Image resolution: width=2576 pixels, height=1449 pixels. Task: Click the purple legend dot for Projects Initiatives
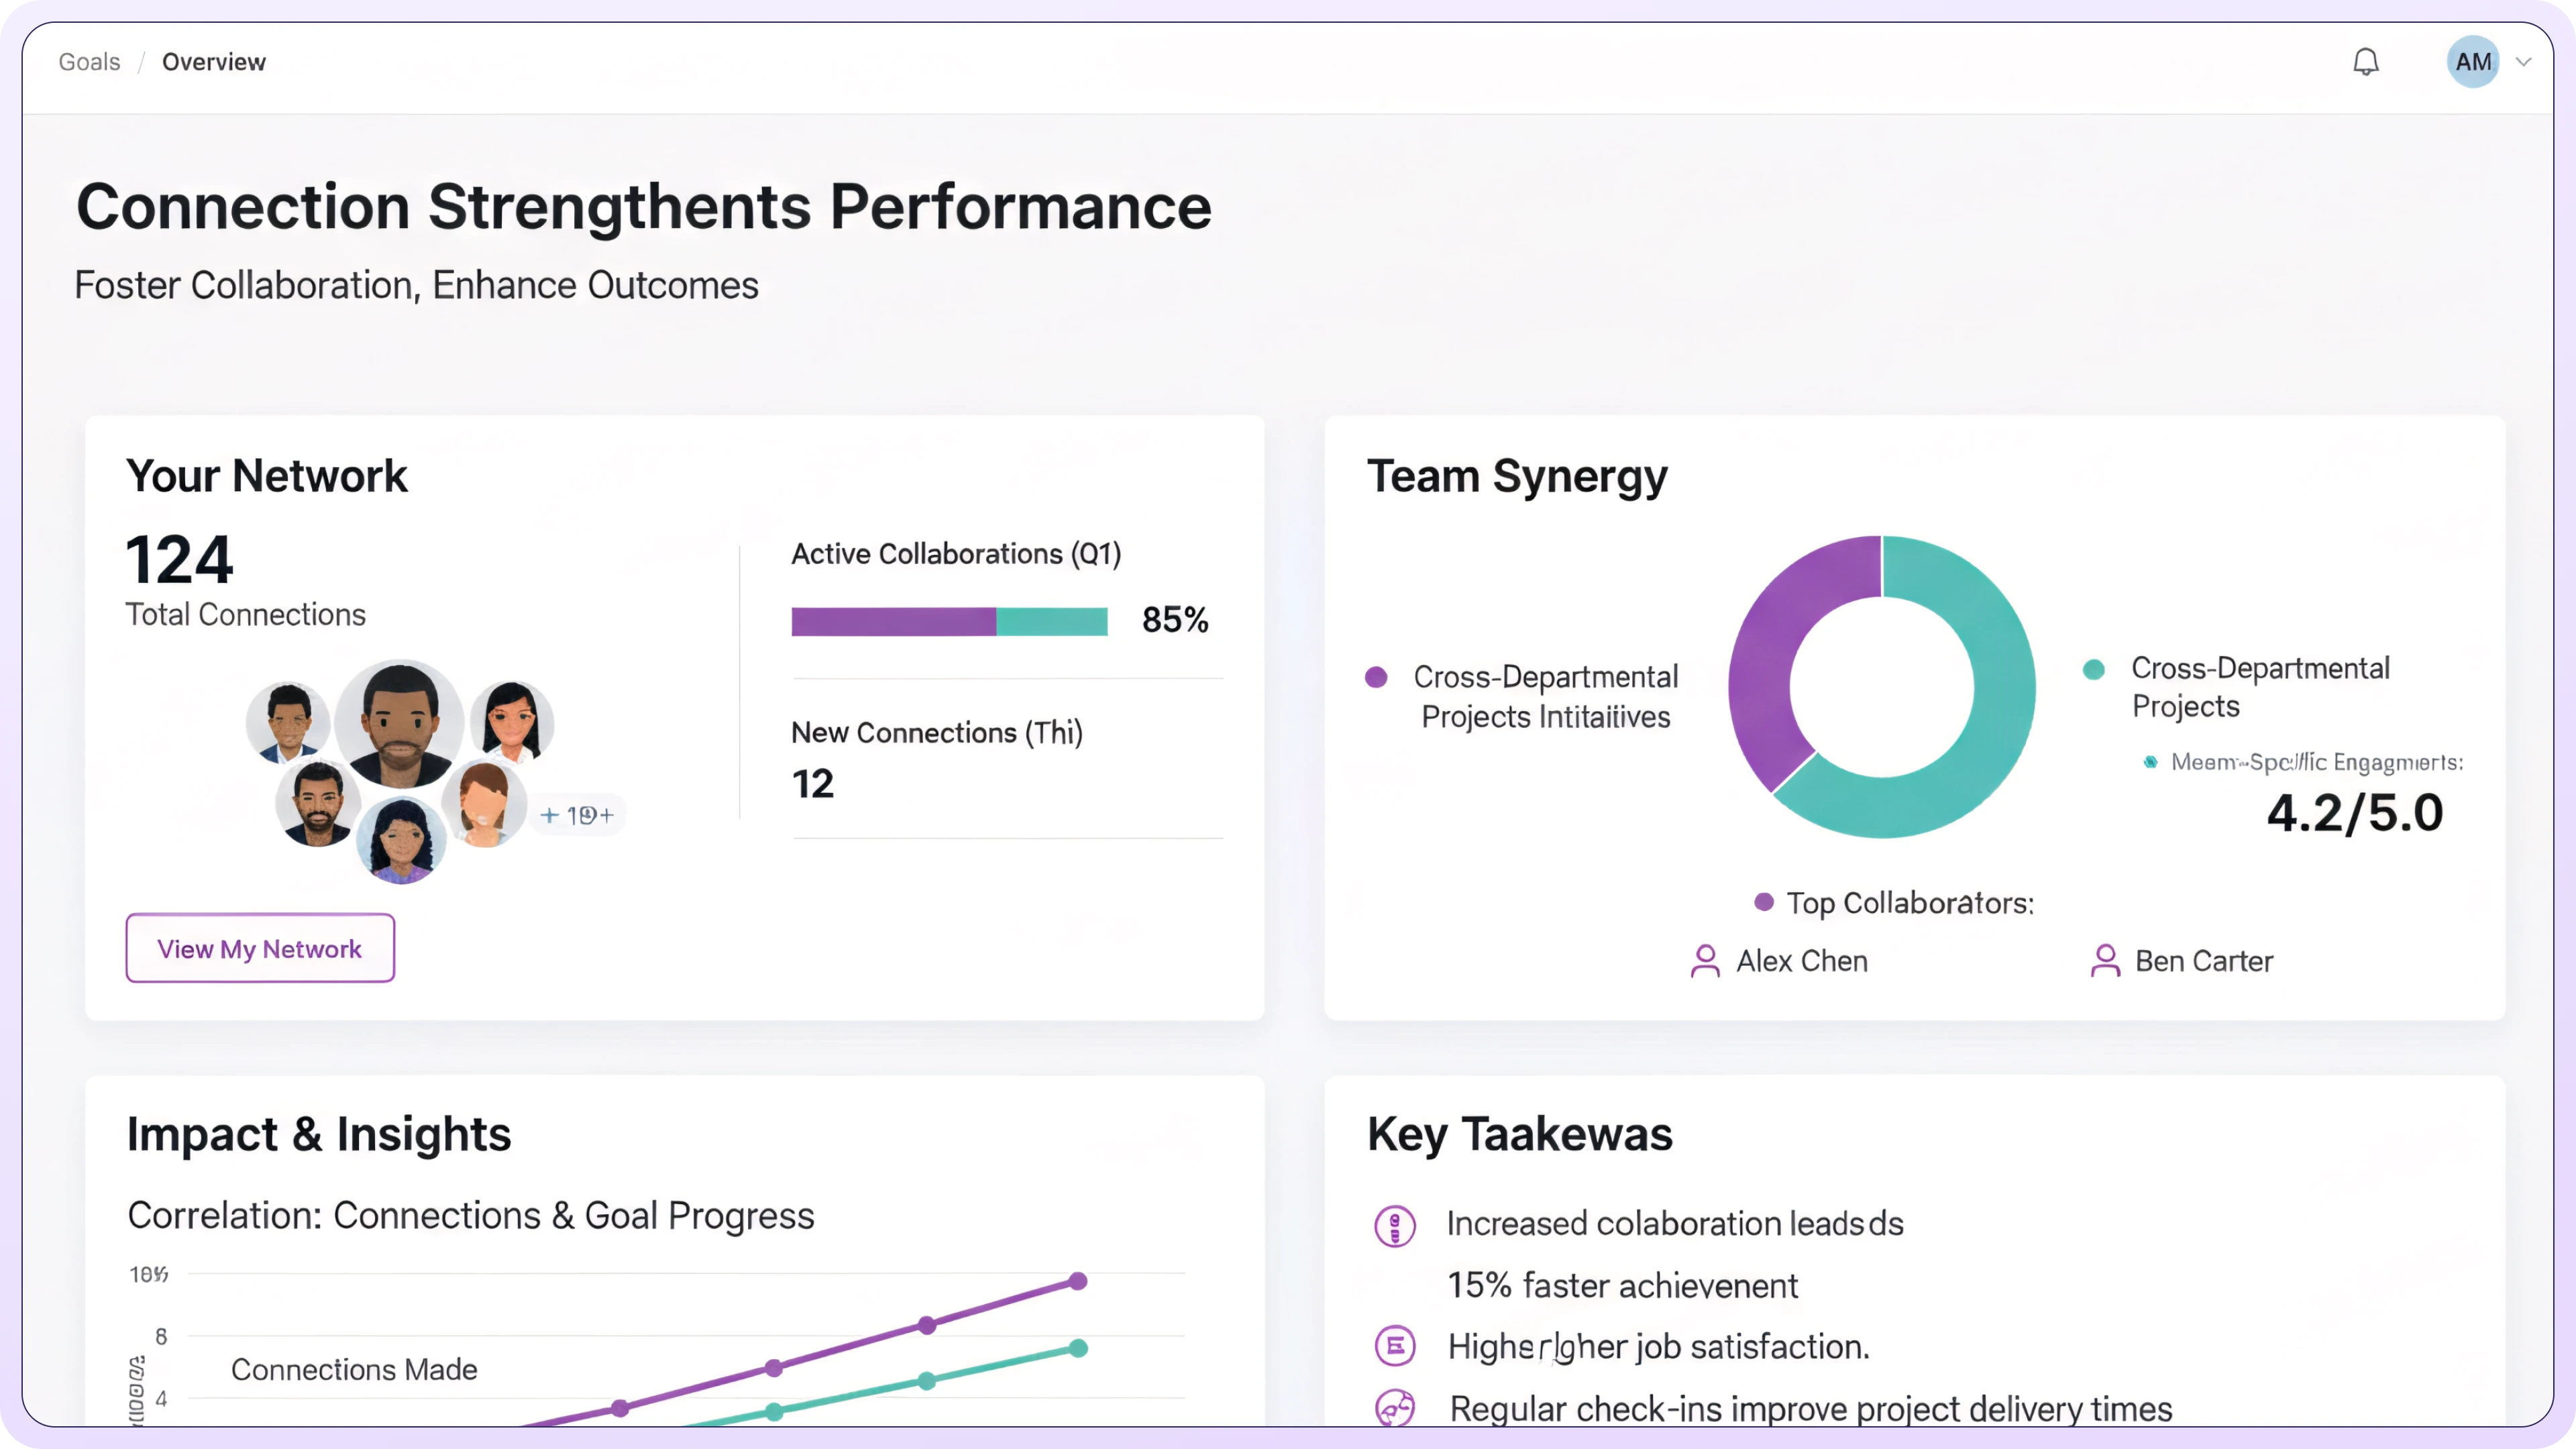[x=1376, y=677]
